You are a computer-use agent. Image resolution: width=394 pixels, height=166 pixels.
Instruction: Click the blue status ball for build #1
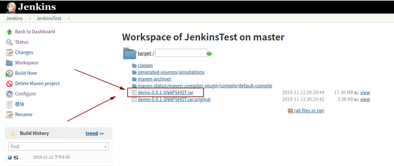coord(10,157)
